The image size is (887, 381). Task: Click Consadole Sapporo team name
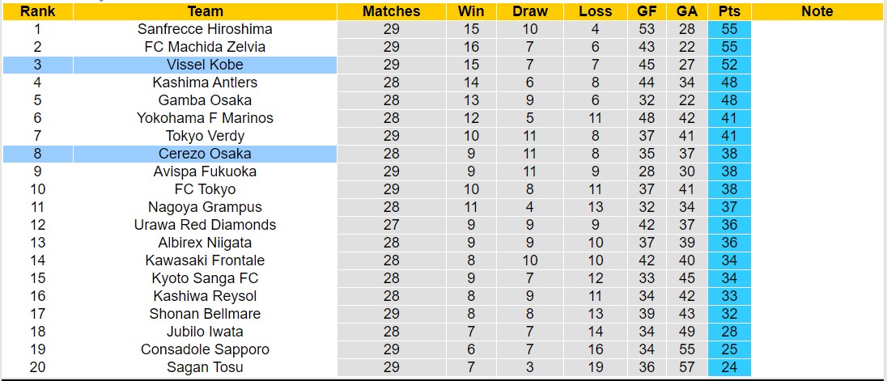pyautogui.click(x=205, y=349)
